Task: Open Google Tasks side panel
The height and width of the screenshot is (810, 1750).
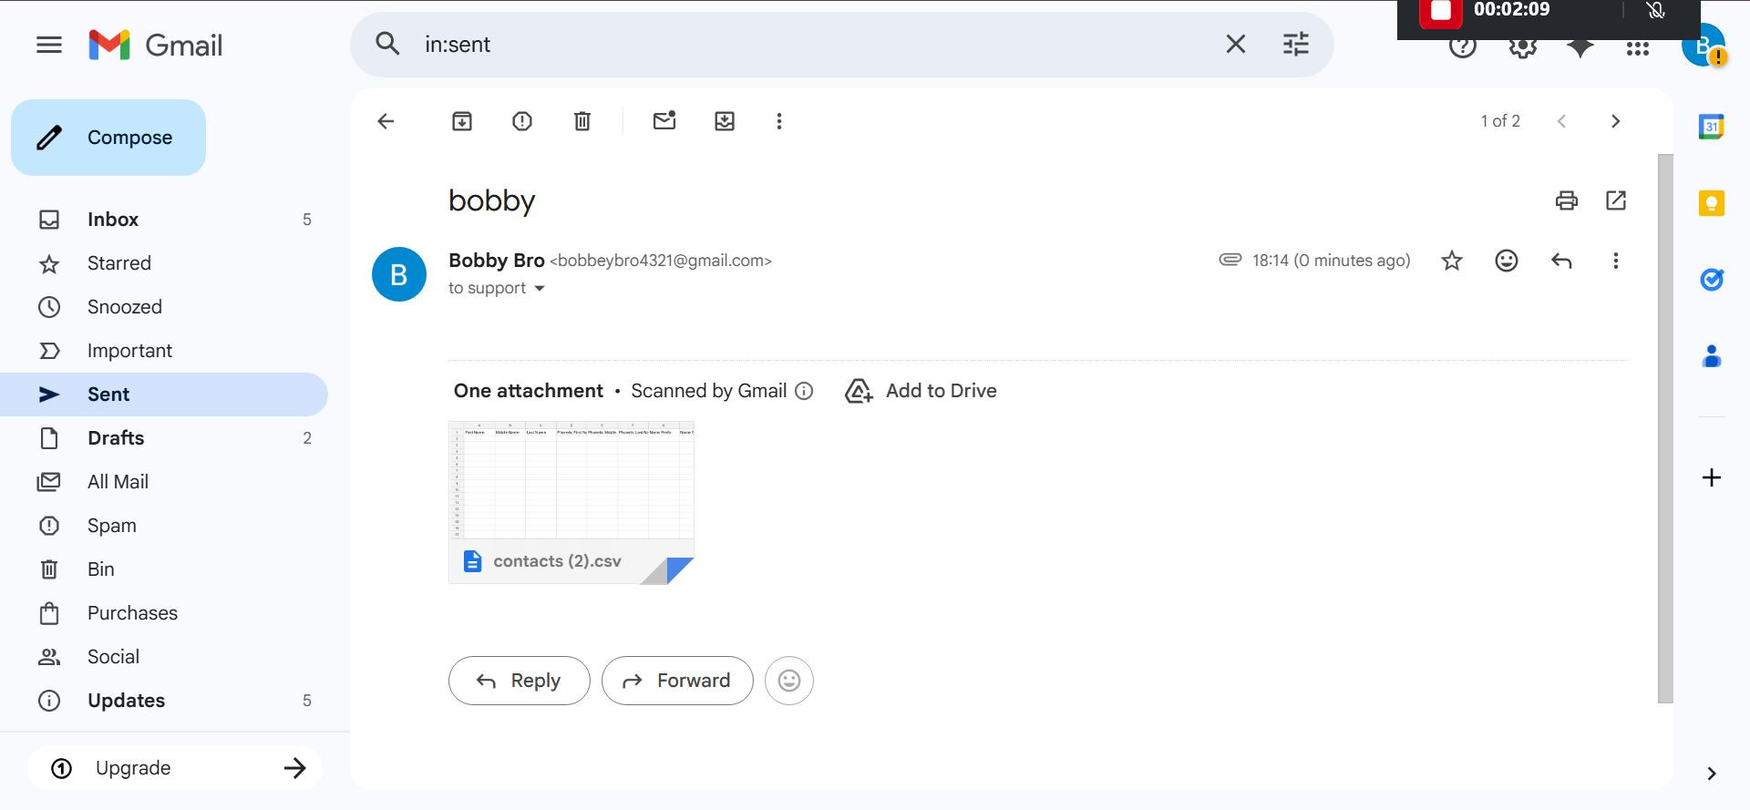Action: click(x=1712, y=279)
